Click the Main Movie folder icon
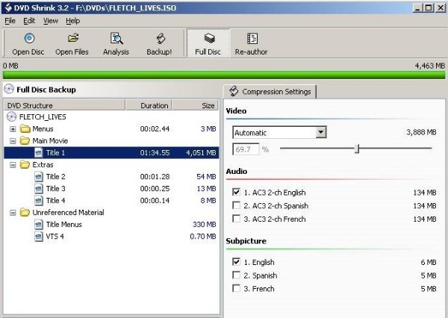Screen dimensions: 448x318 25,141
